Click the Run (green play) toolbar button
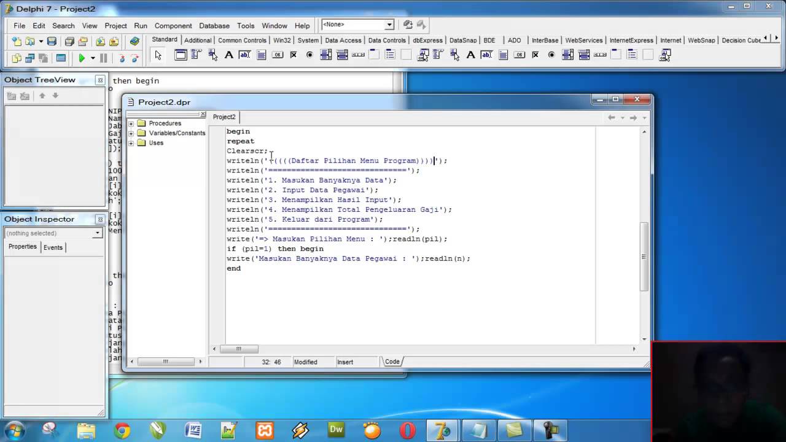786x442 pixels. click(x=81, y=58)
